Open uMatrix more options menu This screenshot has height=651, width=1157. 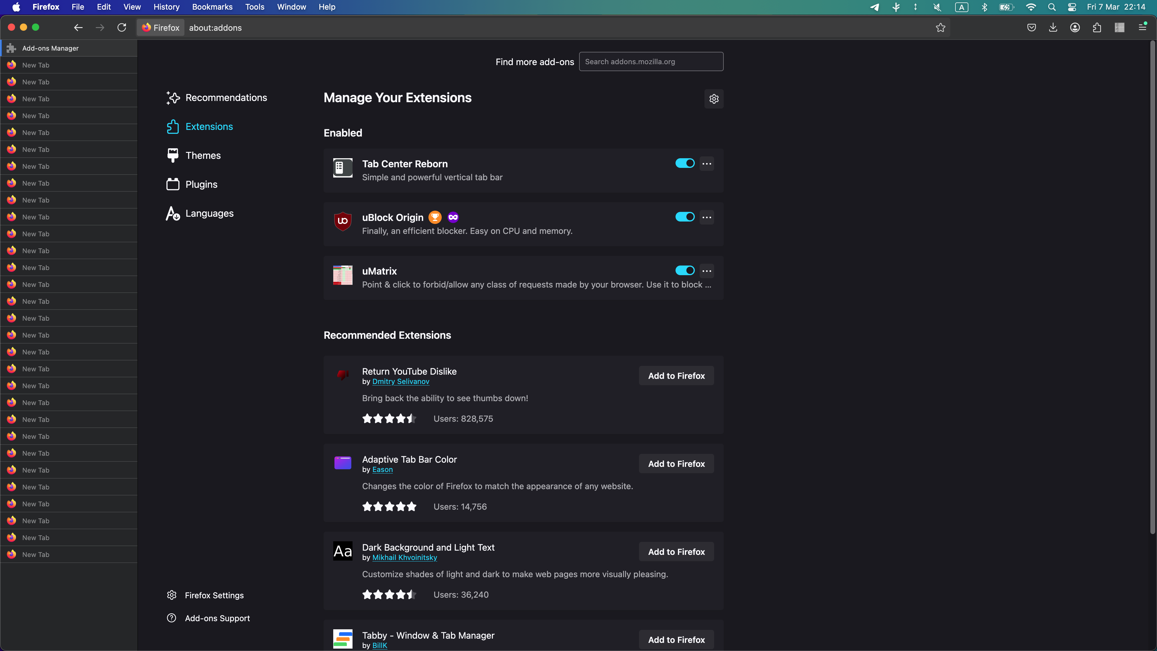coord(707,271)
